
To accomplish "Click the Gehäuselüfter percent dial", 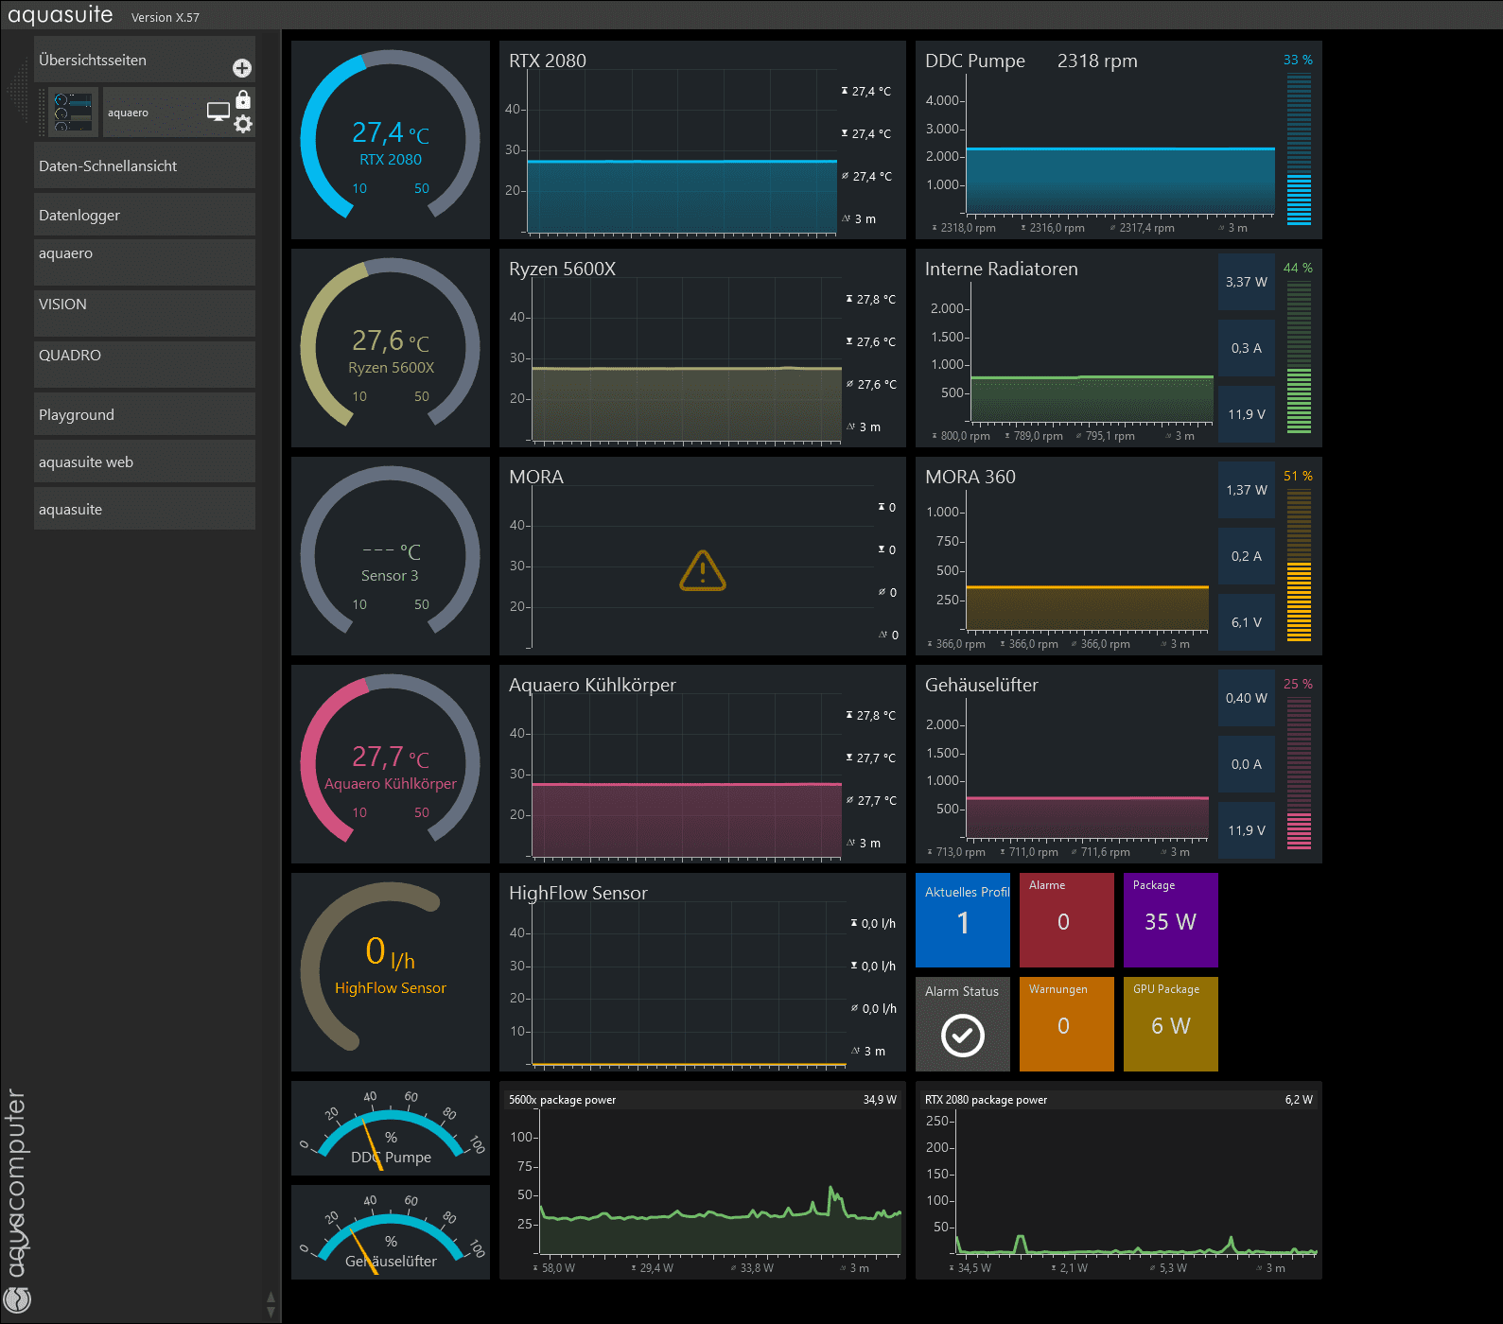I will [x=391, y=1232].
